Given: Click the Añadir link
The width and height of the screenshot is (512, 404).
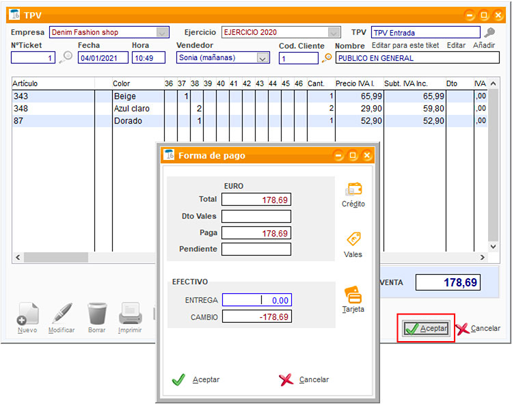Looking at the screenshot, I should point(484,45).
